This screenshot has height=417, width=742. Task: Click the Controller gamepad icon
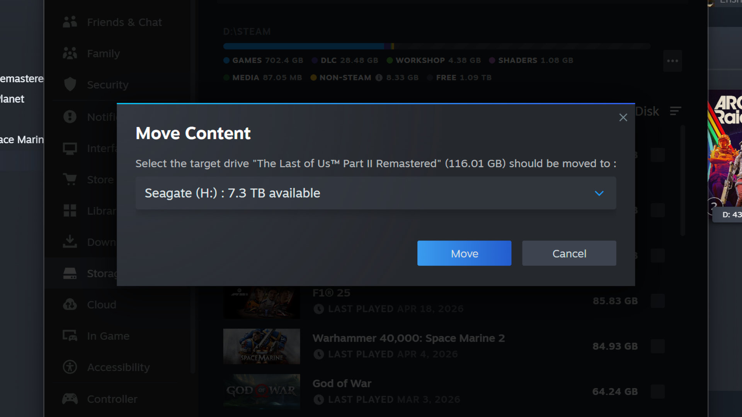[x=70, y=399]
